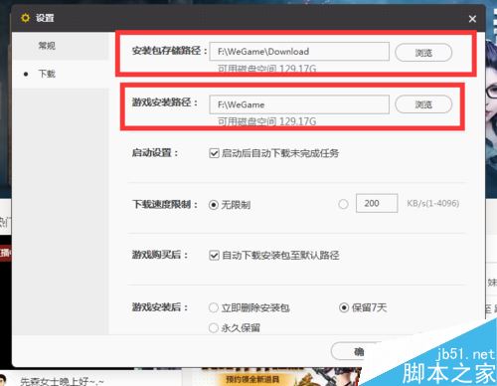
Task: Click the KB/s(1-4096) hint text
Action: coord(433,203)
